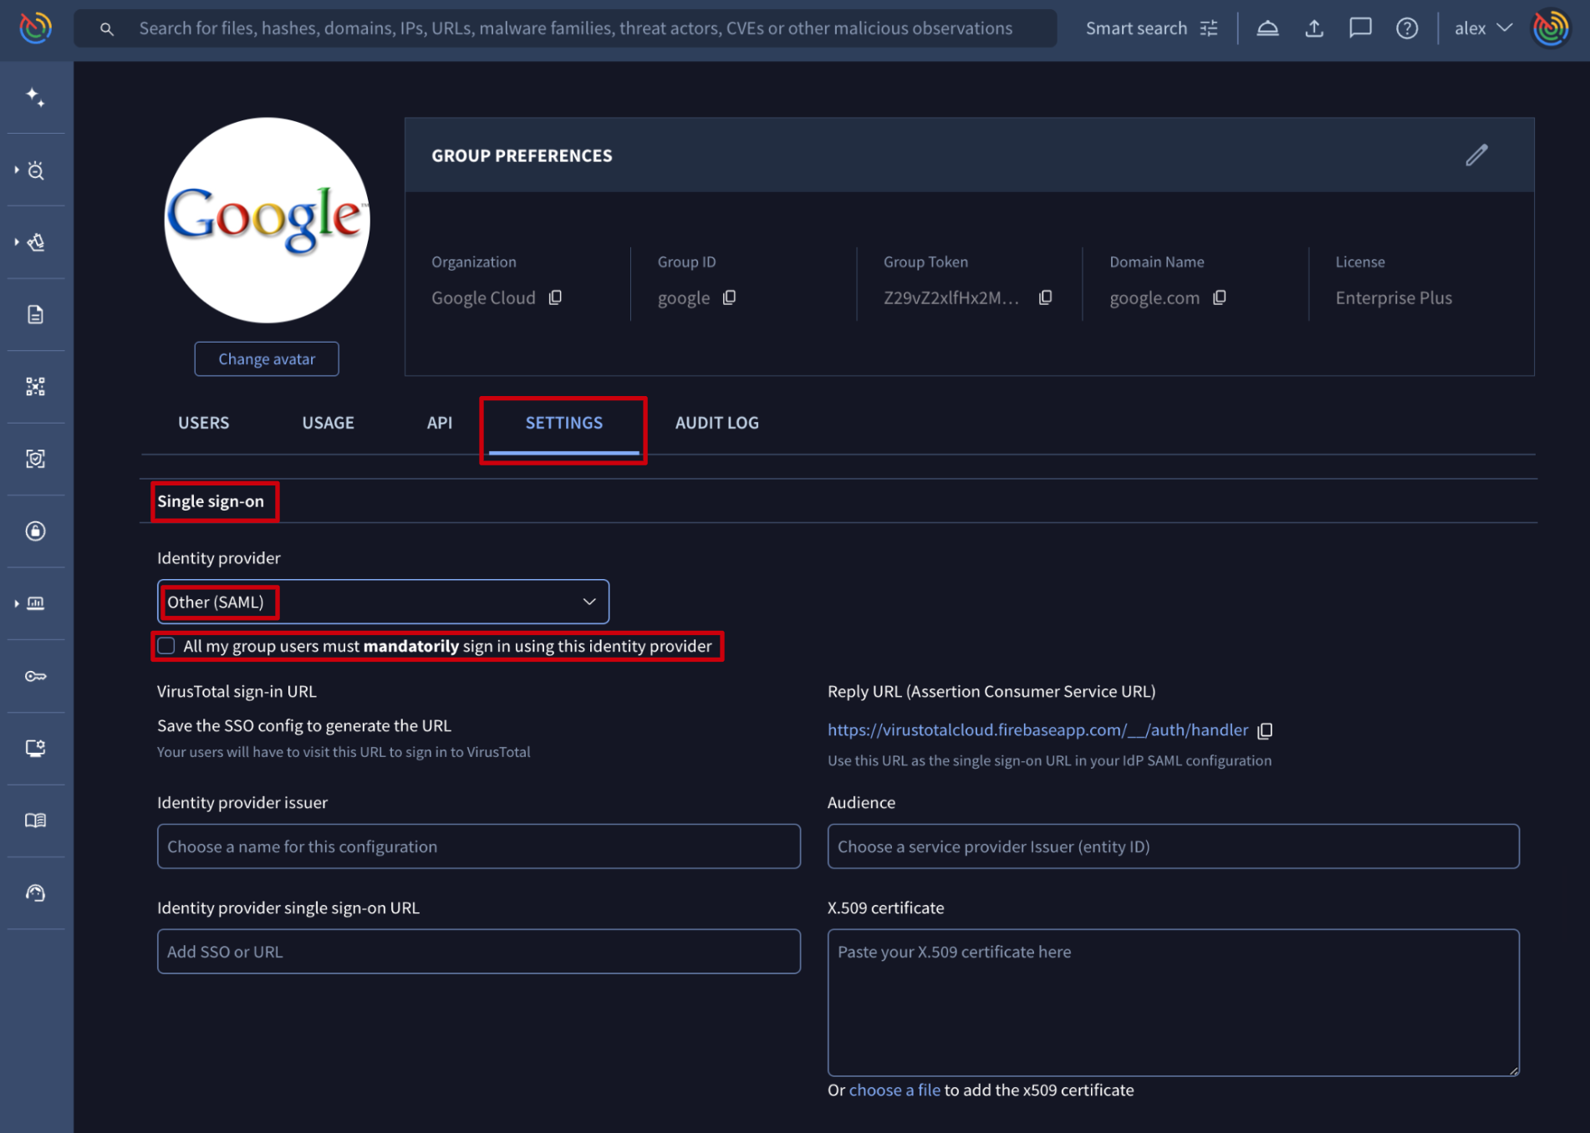Click the Enterprise Plus license value
The height and width of the screenshot is (1133, 1590).
[x=1394, y=297]
